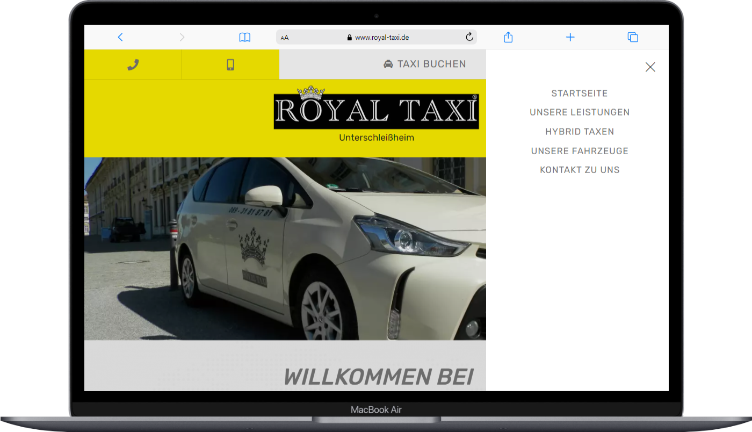This screenshot has width=752, height=432.
Task: Show the tab overview icon
Action: click(x=633, y=37)
